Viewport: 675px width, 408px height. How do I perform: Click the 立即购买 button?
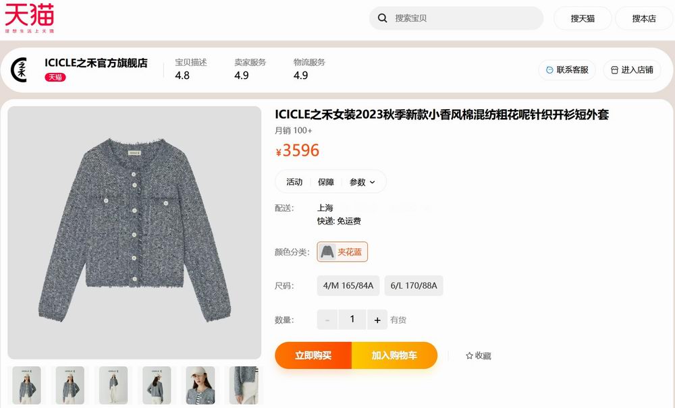pos(313,355)
